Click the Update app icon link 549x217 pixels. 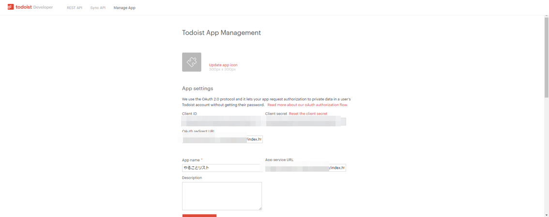[223, 65]
